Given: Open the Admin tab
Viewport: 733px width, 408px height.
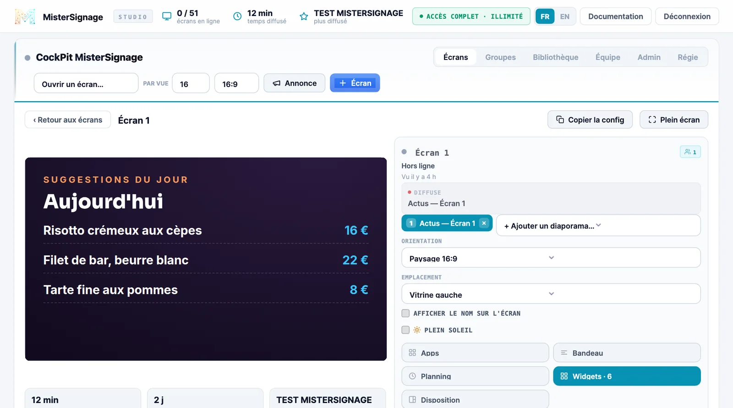Looking at the screenshot, I should coord(649,57).
